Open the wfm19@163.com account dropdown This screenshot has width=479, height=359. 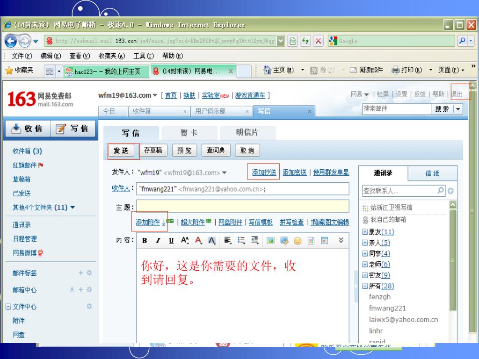point(155,95)
